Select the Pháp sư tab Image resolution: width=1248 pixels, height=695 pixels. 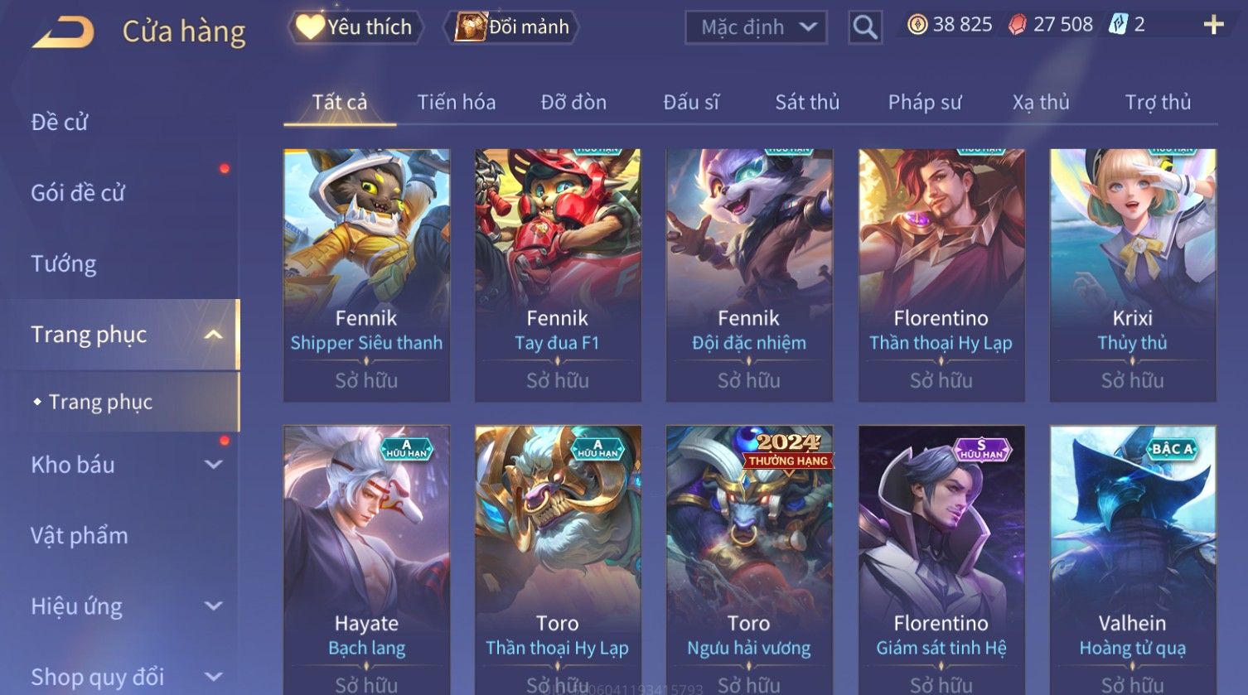[925, 103]
